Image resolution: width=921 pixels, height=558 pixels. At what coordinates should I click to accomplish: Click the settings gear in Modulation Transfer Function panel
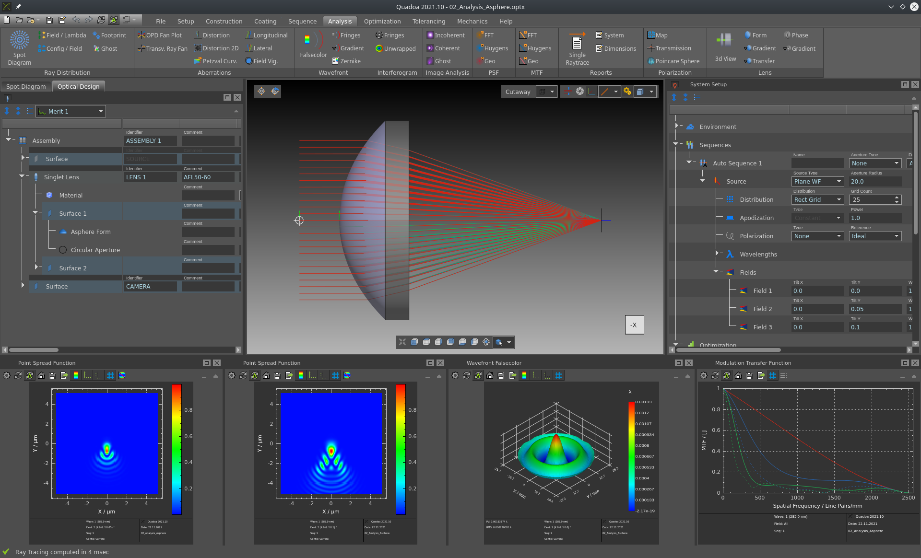coord(704,375)
